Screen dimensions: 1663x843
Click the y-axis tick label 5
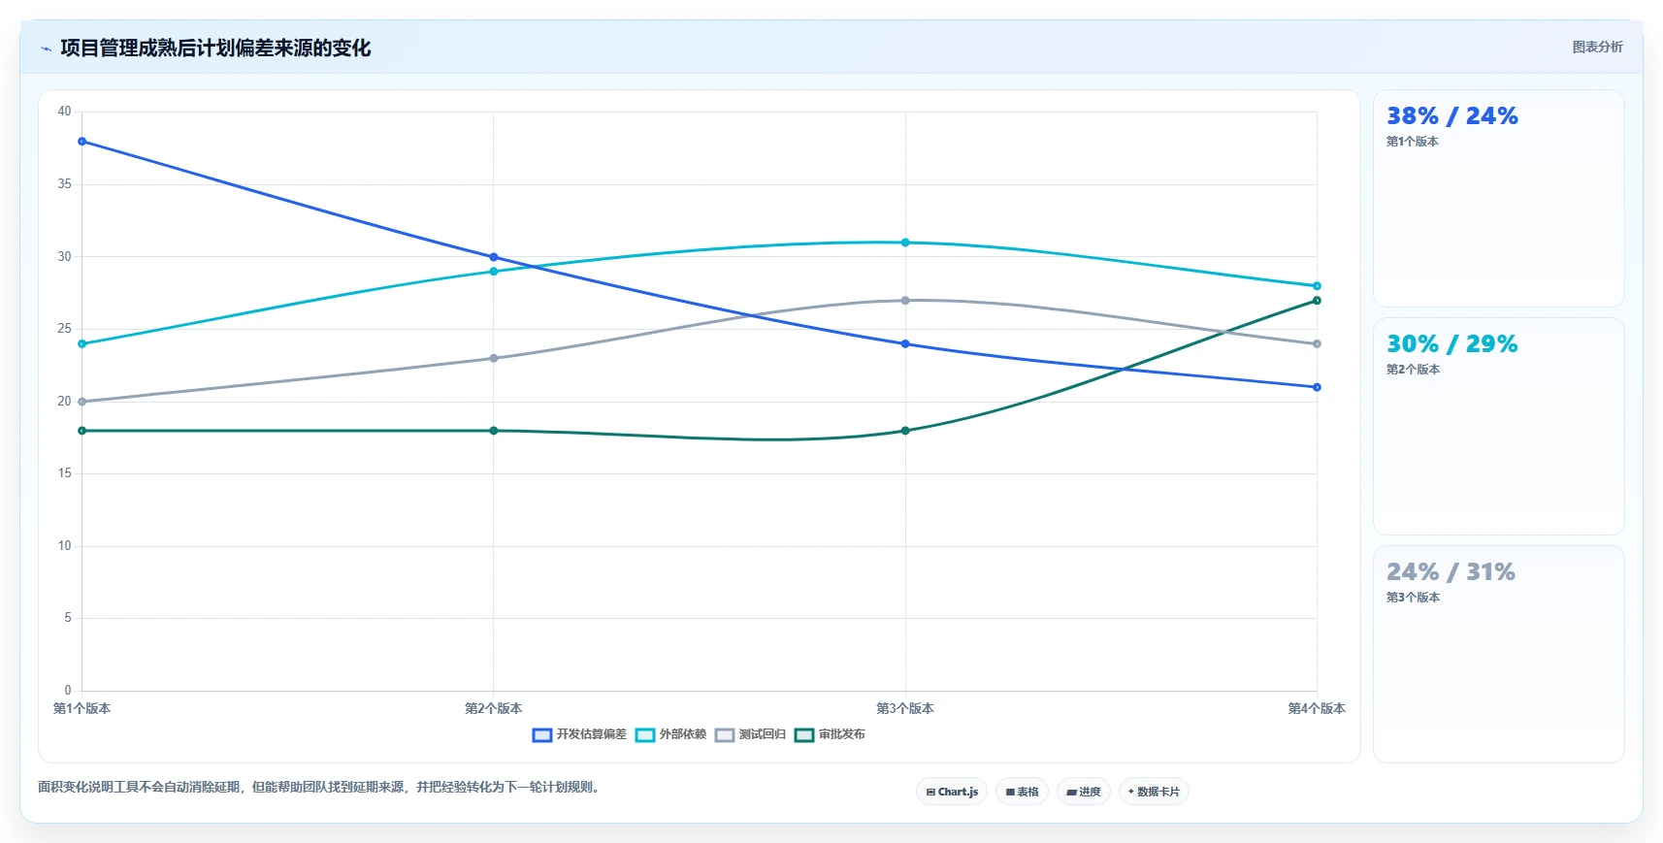[x=68, y=618]
